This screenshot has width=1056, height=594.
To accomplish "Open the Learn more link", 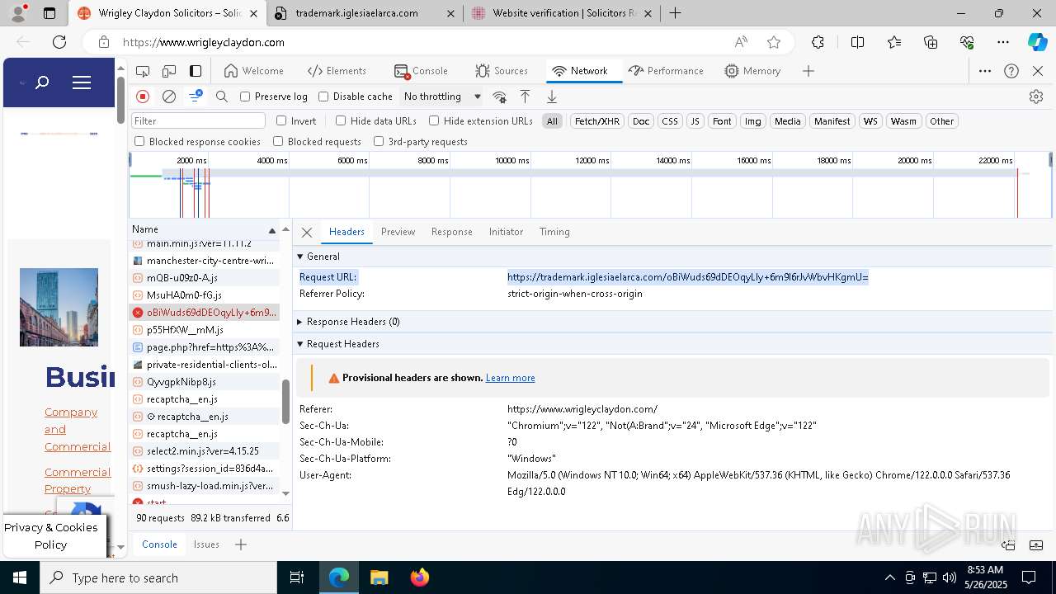I will (x=510, y=378).
